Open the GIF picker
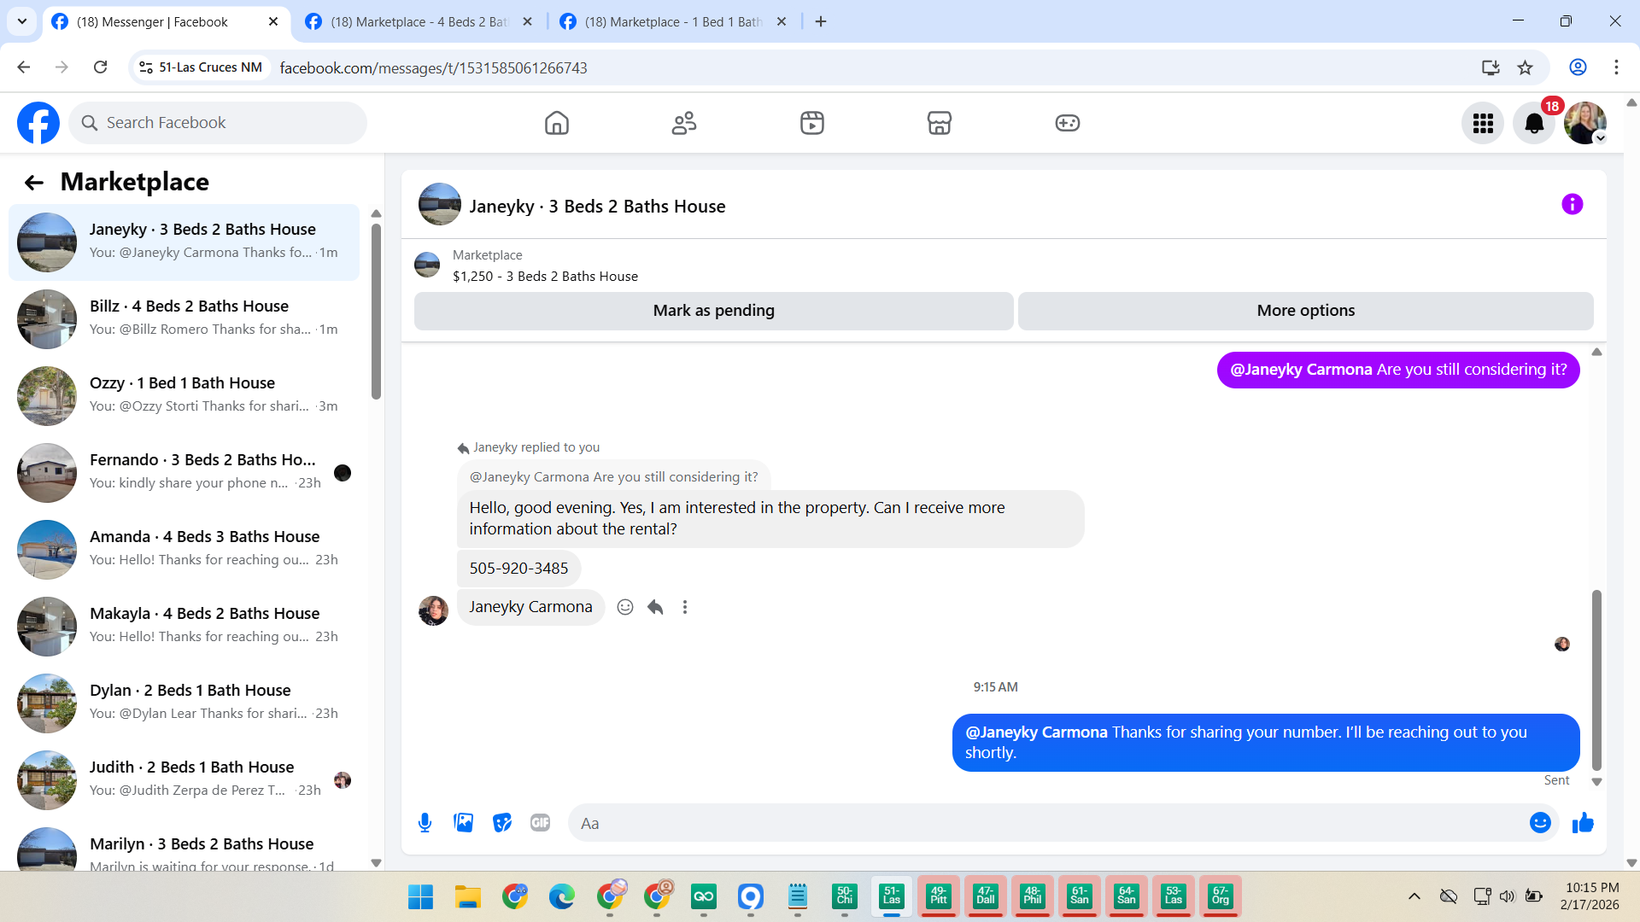Screen dimensions: 1640x922 coord(540,823)
